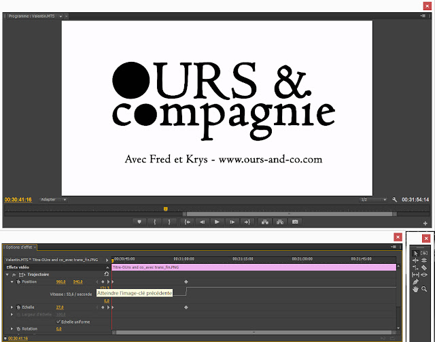Step back one frame
This screenshot has width=435, height=342.
point(203,222)
